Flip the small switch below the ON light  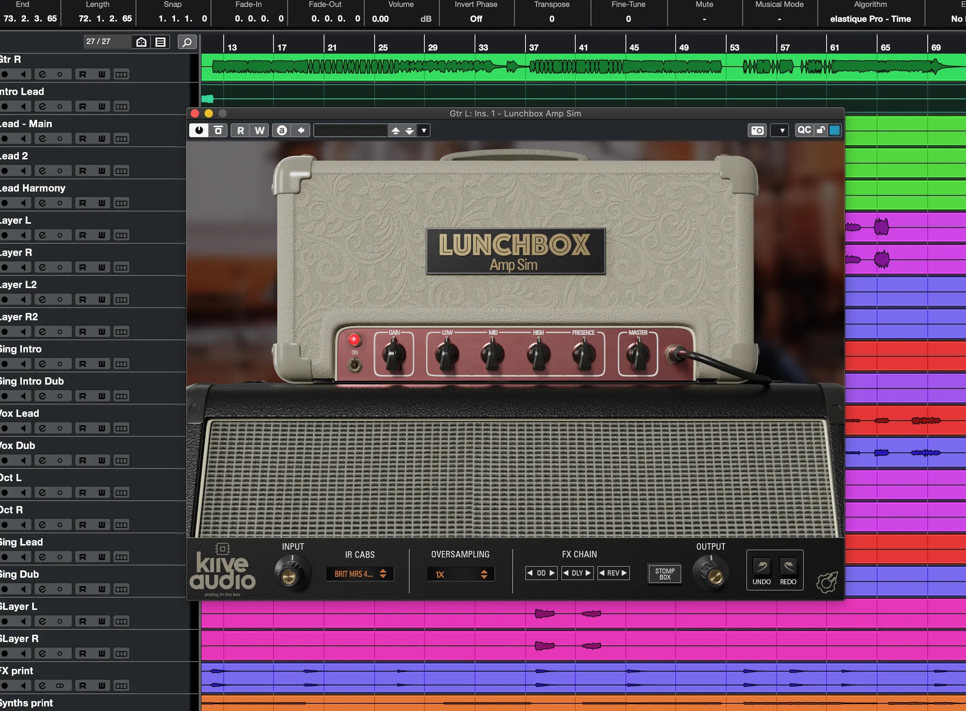pyautogui.click(x=355, y=366)
